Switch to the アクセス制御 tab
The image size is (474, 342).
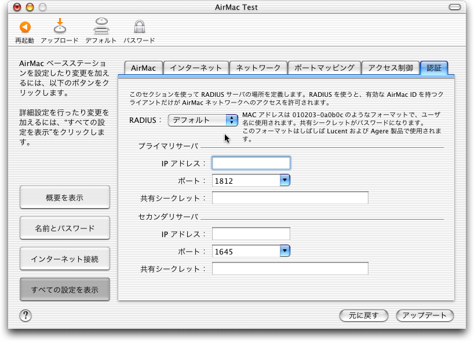click(x=391, y=68)
